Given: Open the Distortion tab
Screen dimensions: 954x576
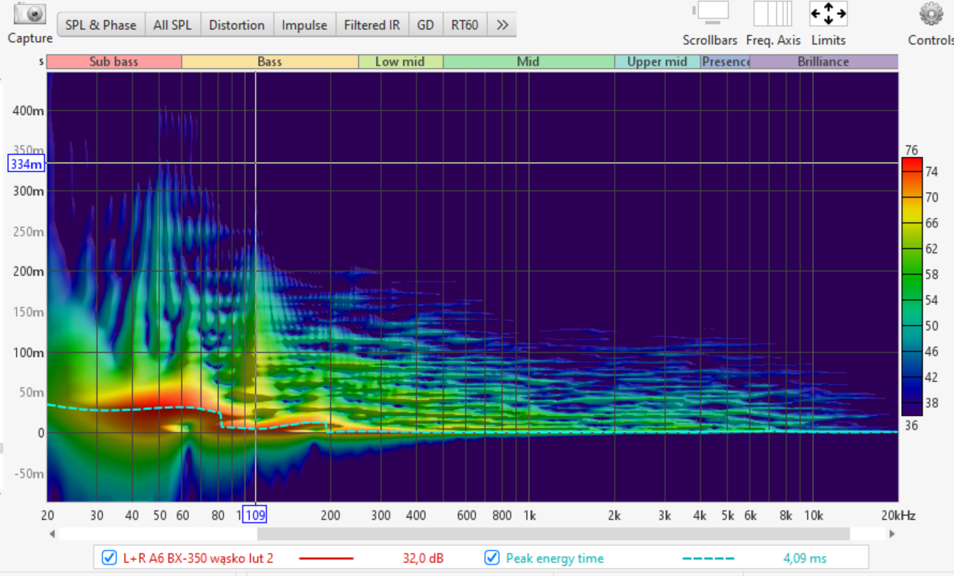Looking at the screenshot, I should pos(237,25).
